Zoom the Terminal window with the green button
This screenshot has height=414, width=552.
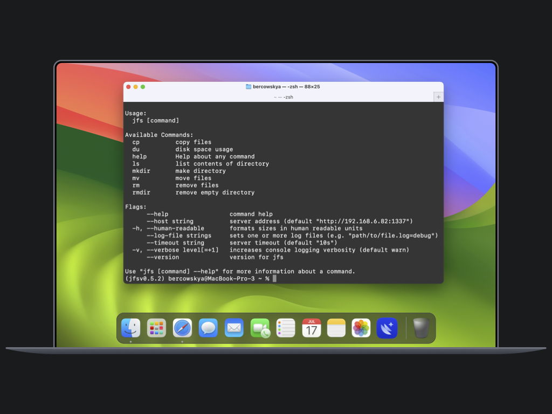pyautogui.click(x=143, y=87)
